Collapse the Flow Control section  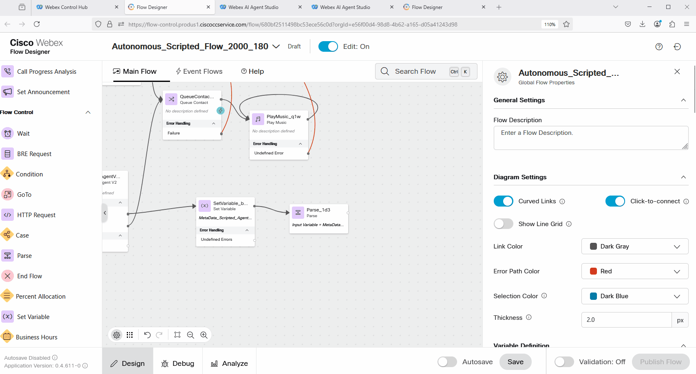(x=88, y=112)
